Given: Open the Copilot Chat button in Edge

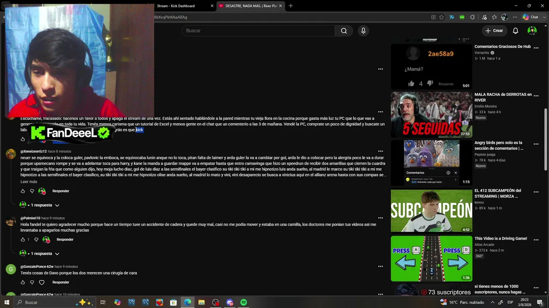Looking at the screenshot, I should click(x=531, y=17).
